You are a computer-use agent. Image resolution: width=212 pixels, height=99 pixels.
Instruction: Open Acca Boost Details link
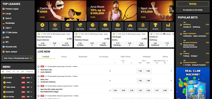pyautogui.click(x=93, y=17)
